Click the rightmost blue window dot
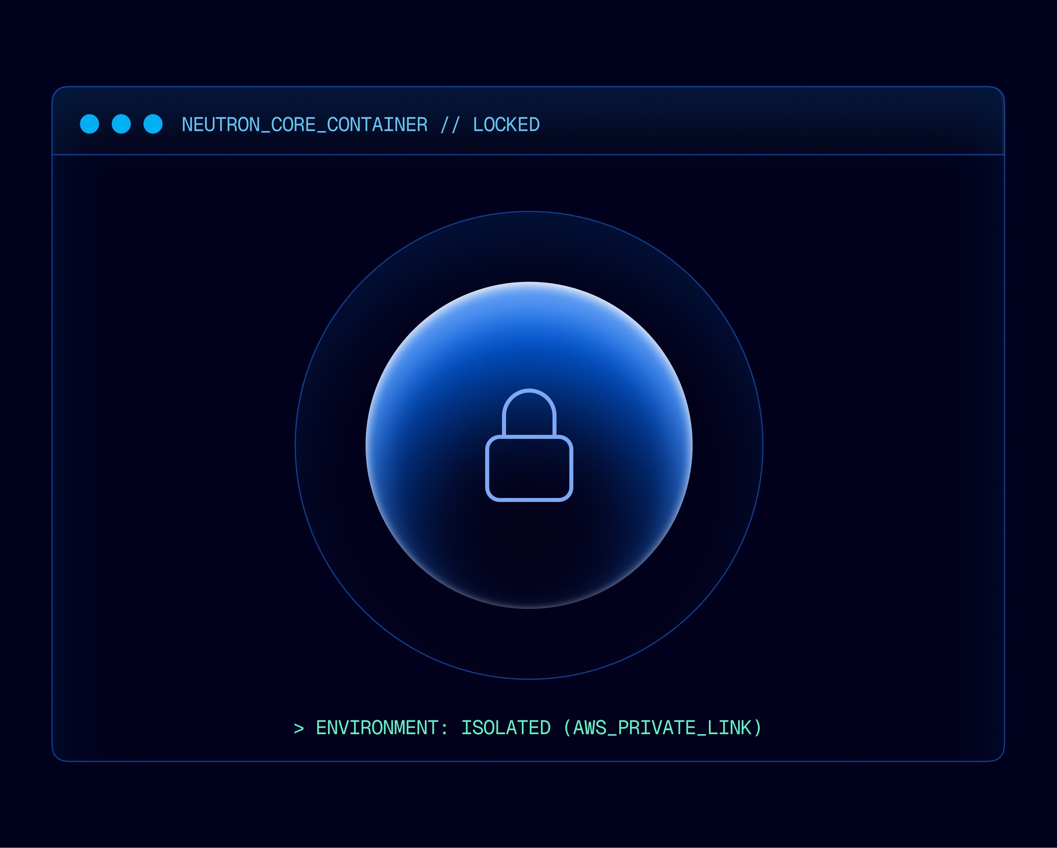The image size is (1057, 848). [x=153, y=124]
